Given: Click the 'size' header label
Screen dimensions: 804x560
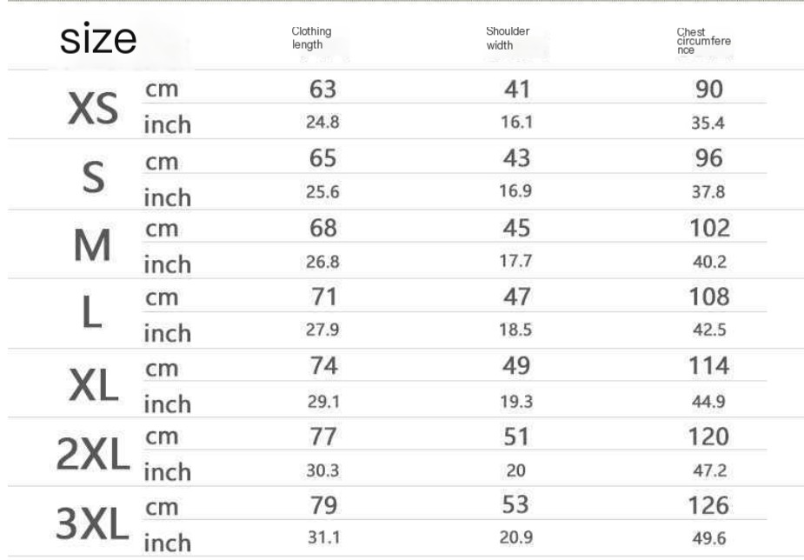Looking at the screenshot, I should click(98, 39).
